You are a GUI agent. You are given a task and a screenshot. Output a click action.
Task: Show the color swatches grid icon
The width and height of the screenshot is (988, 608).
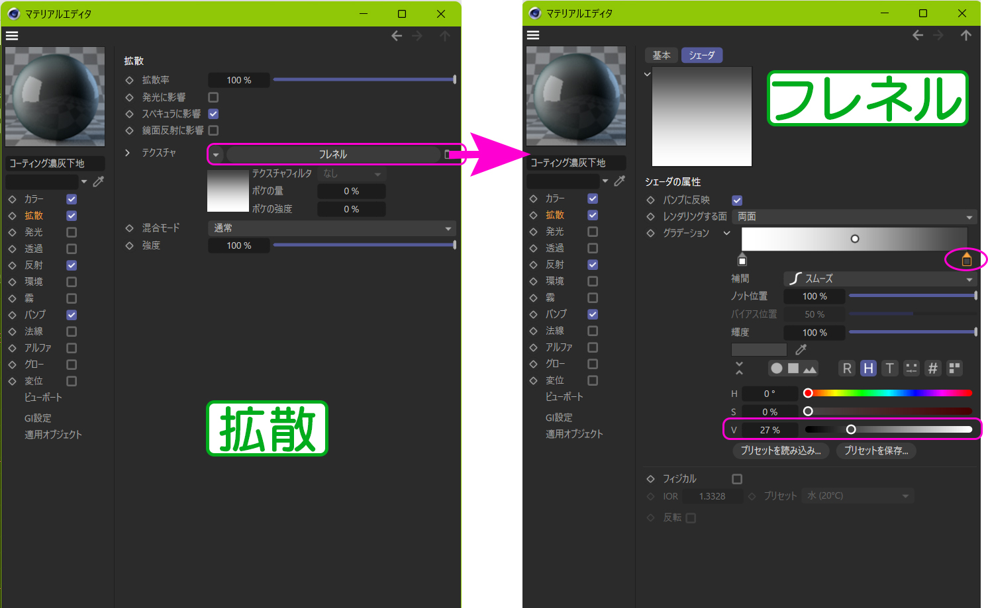[954, 369]
